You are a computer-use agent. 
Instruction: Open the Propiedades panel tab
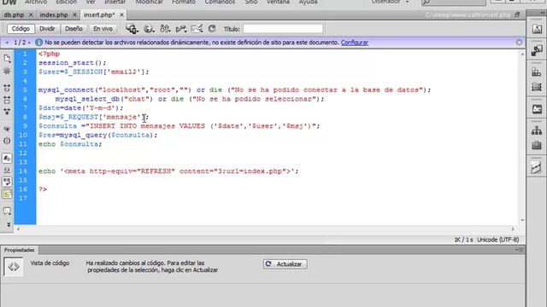pos(20,250)
